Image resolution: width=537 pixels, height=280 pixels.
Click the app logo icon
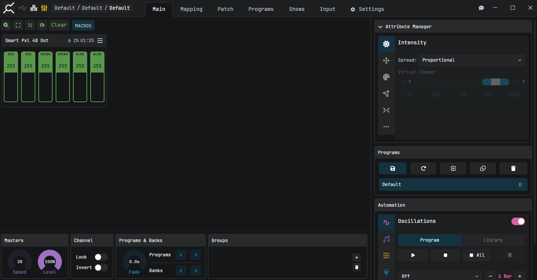[9, 8]
